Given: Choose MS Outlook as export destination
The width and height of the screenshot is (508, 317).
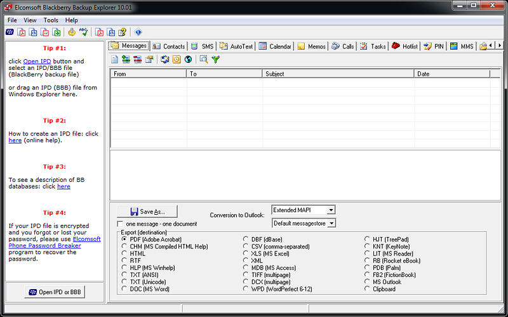Looking at the screenshot, I should [x=368, y=281].
